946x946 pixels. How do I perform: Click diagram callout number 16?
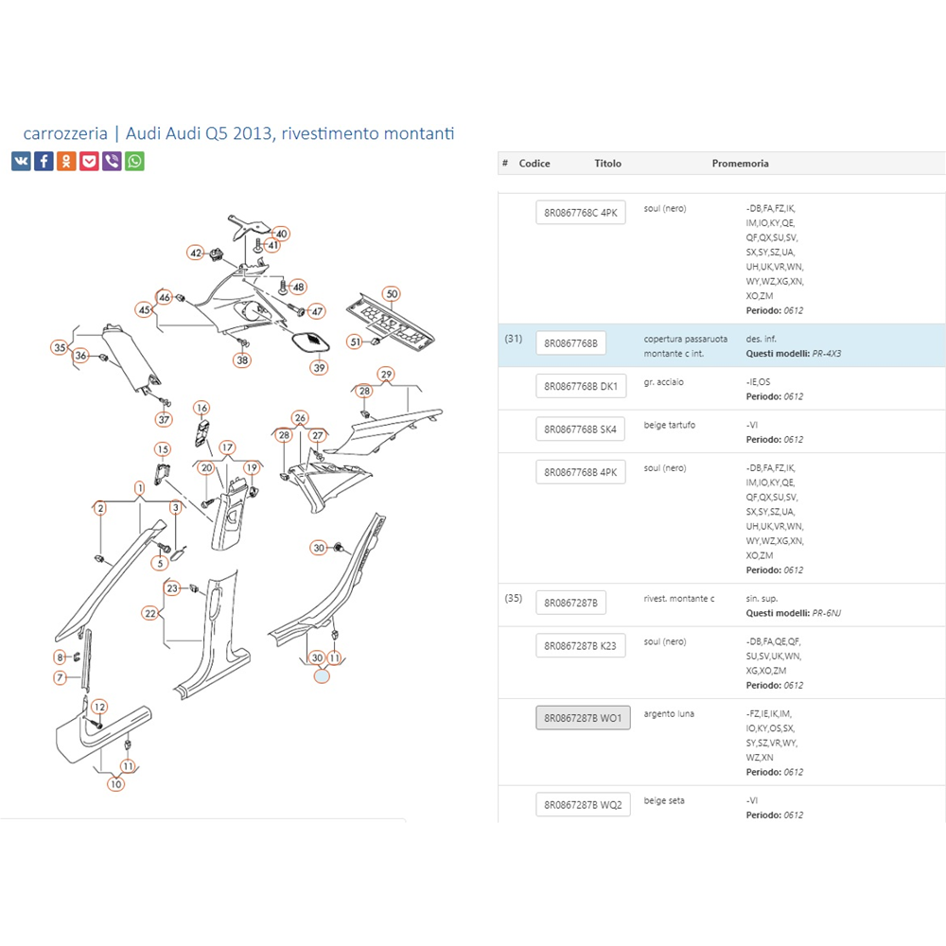[x=201, y=408]
